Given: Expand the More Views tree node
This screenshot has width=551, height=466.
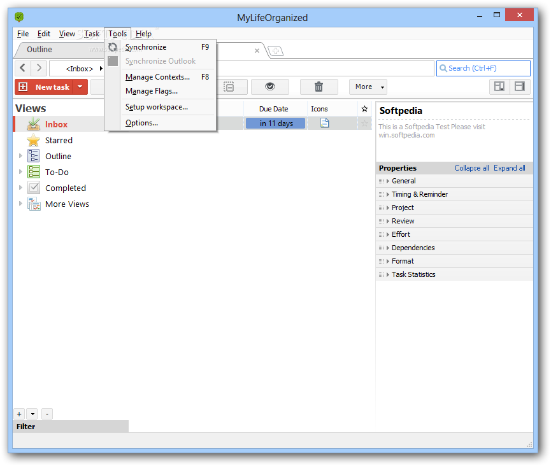Looking at the screenshot, I should pyautogui.click(x=20, y=203).
